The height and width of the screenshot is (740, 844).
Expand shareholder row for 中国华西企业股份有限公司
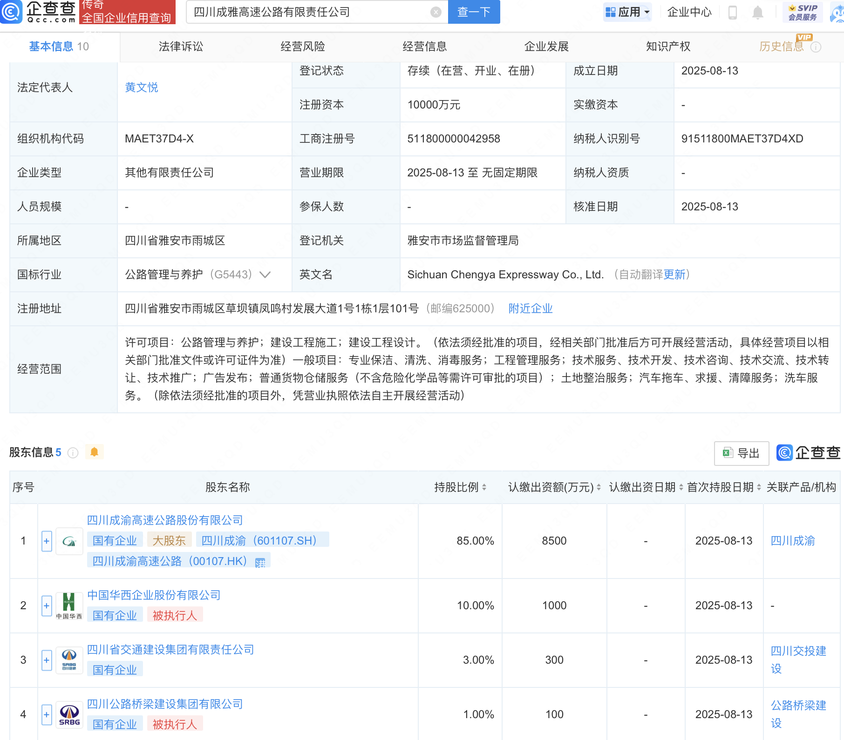coord(47,606)
